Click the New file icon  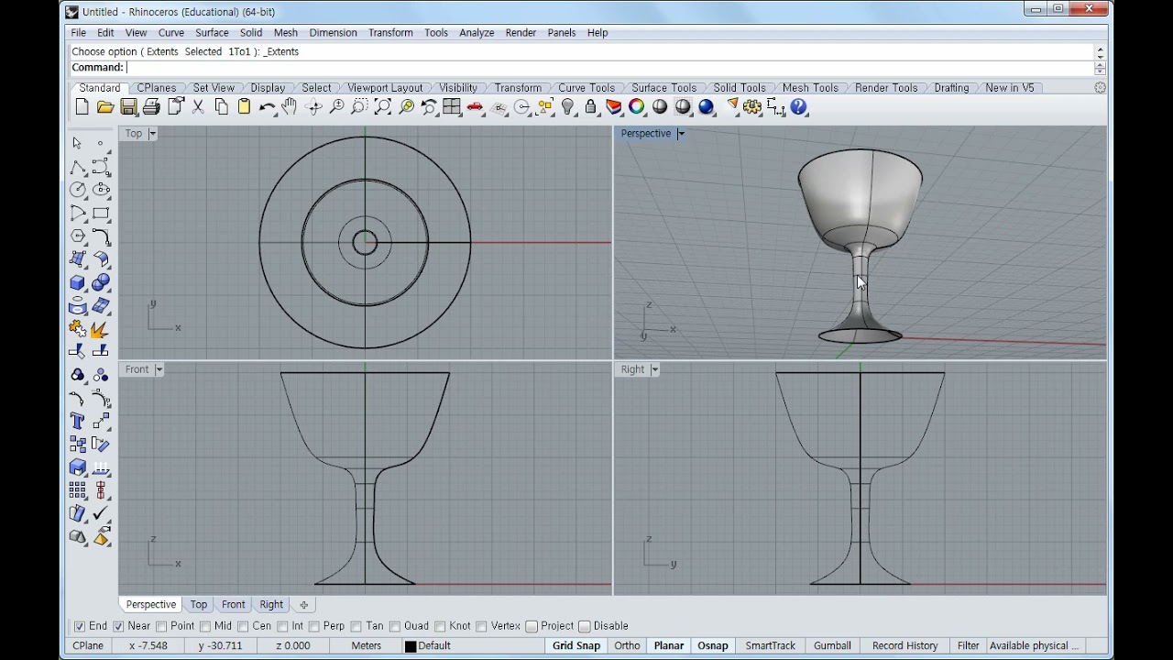click(x=82, y=107)
